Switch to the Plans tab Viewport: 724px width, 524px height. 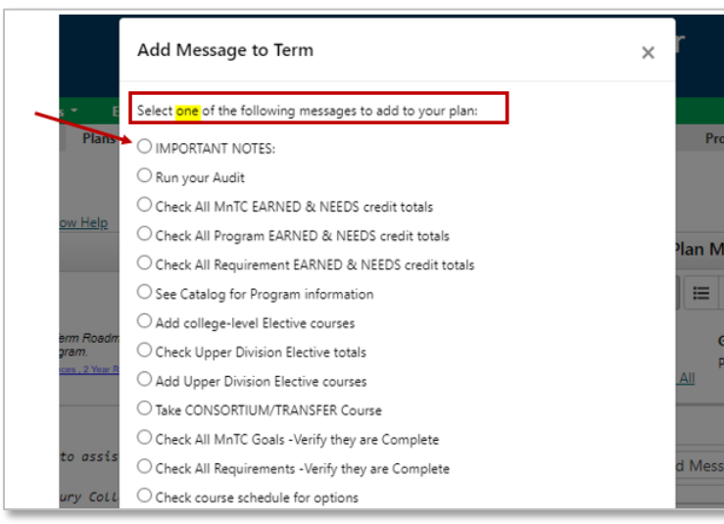[98, 138]
